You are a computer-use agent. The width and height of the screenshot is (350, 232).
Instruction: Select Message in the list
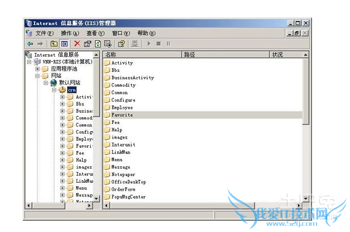coord(121,167)
